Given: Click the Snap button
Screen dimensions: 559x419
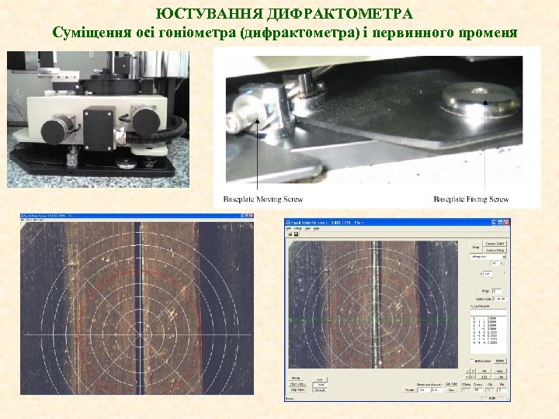Looking at the screenshot, I should (476, 248).
